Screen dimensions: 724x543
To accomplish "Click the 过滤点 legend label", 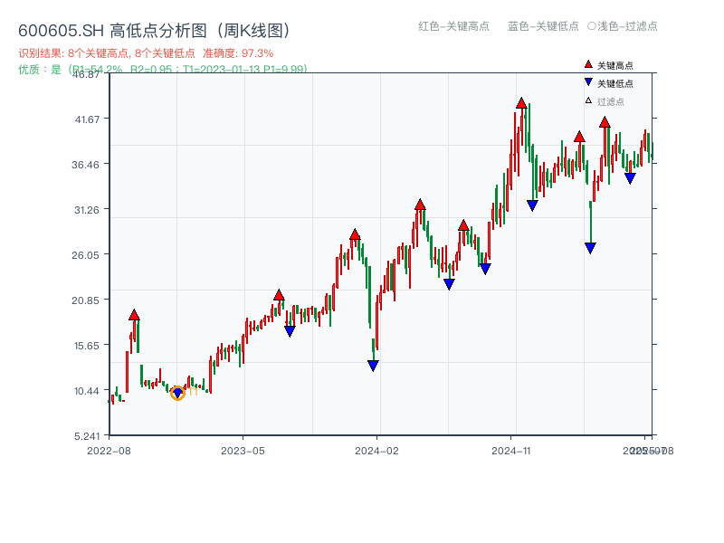I will (610, 101).
